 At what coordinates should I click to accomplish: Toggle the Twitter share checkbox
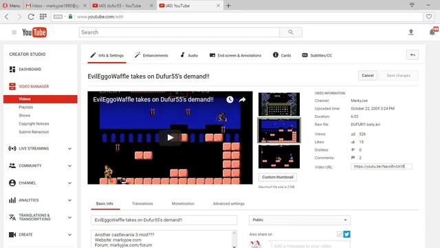pyautogui.click(x=339, y=234)
